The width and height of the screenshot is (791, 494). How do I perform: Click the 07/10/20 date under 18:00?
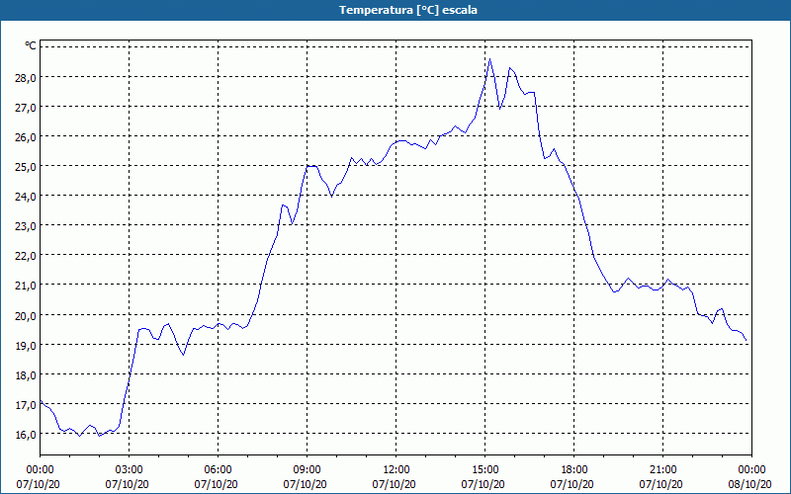pos(572,484)
